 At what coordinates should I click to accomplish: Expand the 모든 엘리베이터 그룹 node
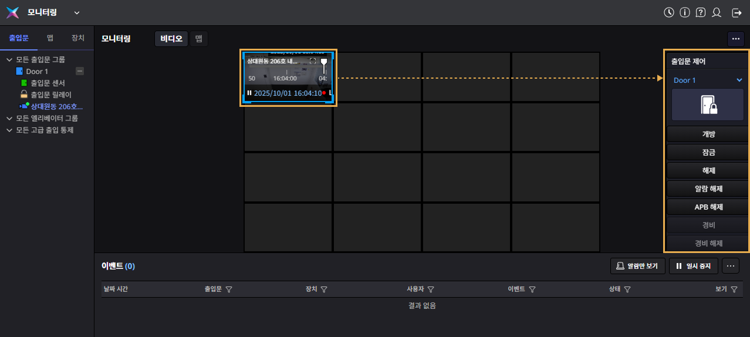9,118
